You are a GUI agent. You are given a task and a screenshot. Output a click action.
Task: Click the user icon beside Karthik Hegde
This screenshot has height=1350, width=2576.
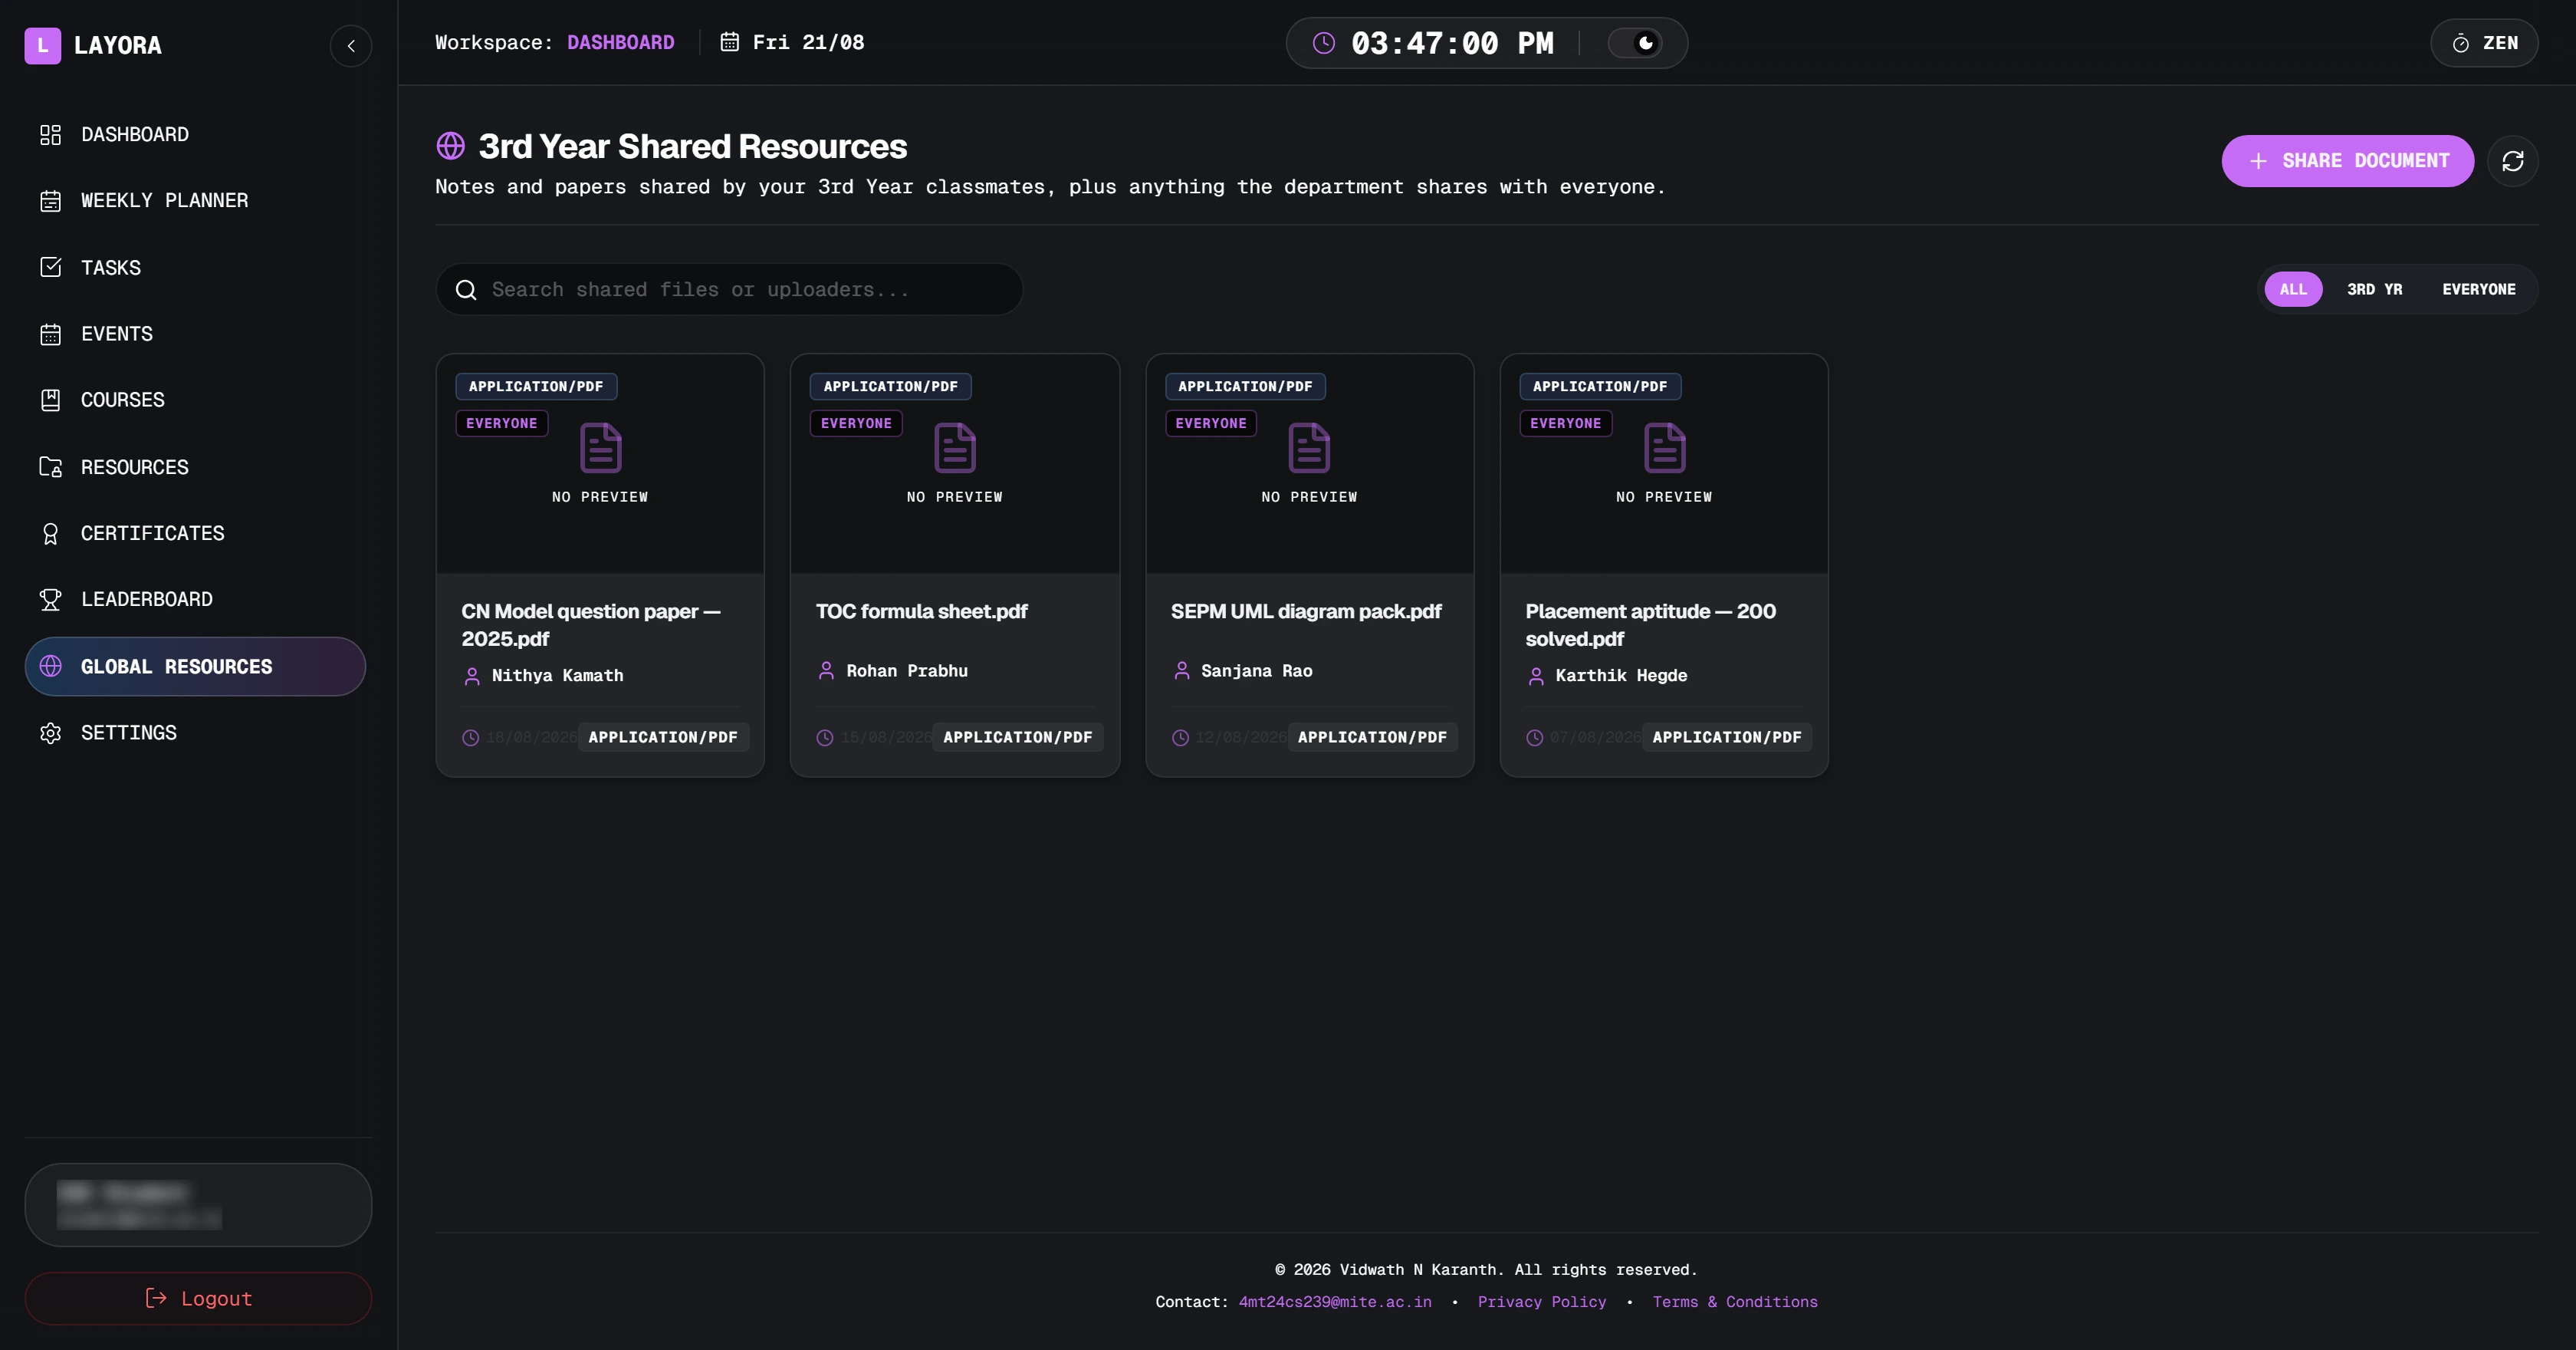pyautogui.click(x=1535, y=676)
